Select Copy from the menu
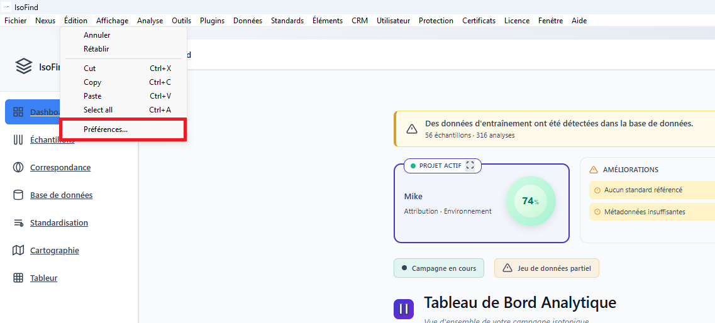Viewport: 715px width, 323px height. pyautogui.click(x=123, y=82)
